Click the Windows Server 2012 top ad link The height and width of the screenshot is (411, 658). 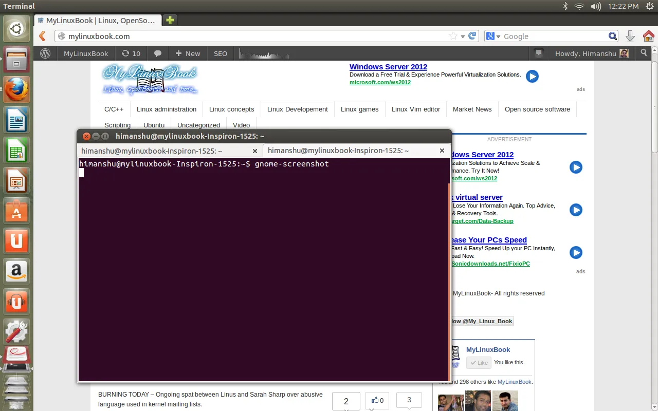pyautogui.click(x=388, y=67)
